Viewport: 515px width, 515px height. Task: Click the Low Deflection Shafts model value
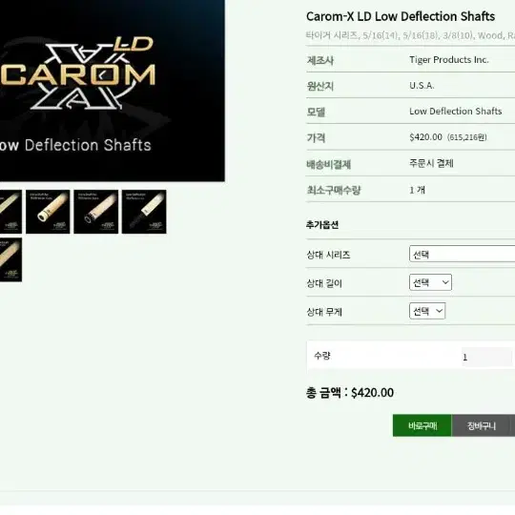click(x=456, y=112)
